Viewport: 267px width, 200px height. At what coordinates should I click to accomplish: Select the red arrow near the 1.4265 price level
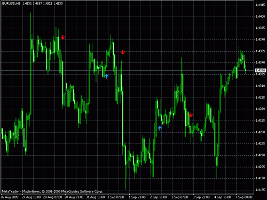(x=191, y=115)
